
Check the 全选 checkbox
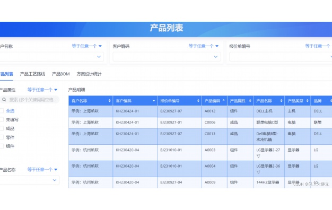pos(2,110)
